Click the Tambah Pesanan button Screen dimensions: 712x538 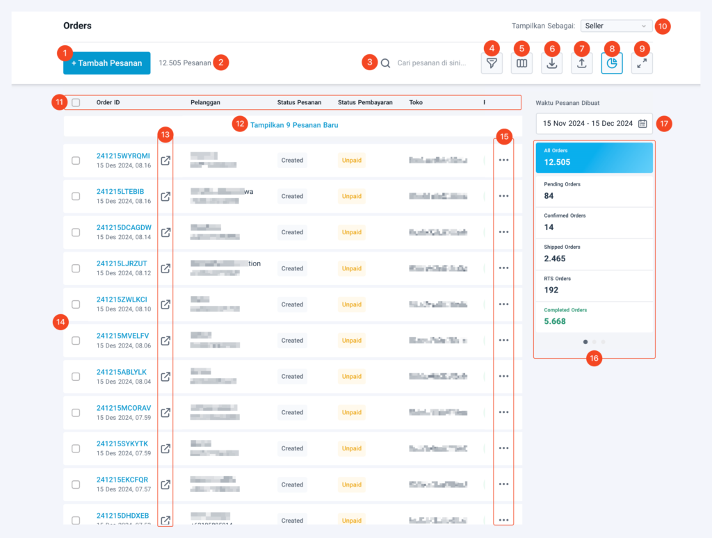point(106,63)
